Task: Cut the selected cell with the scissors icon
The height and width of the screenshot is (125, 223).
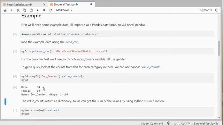Action: (18, 10)
